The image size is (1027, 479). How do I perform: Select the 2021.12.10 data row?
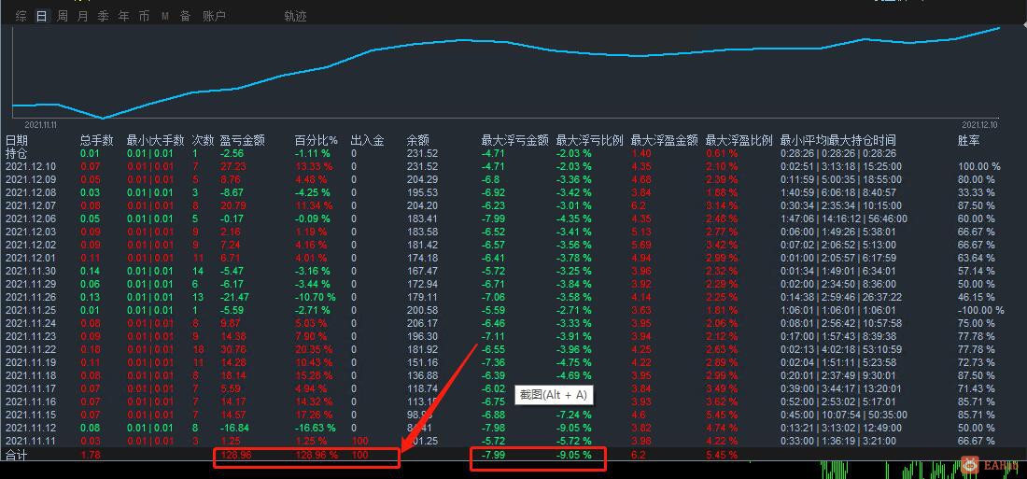[503, 166]
